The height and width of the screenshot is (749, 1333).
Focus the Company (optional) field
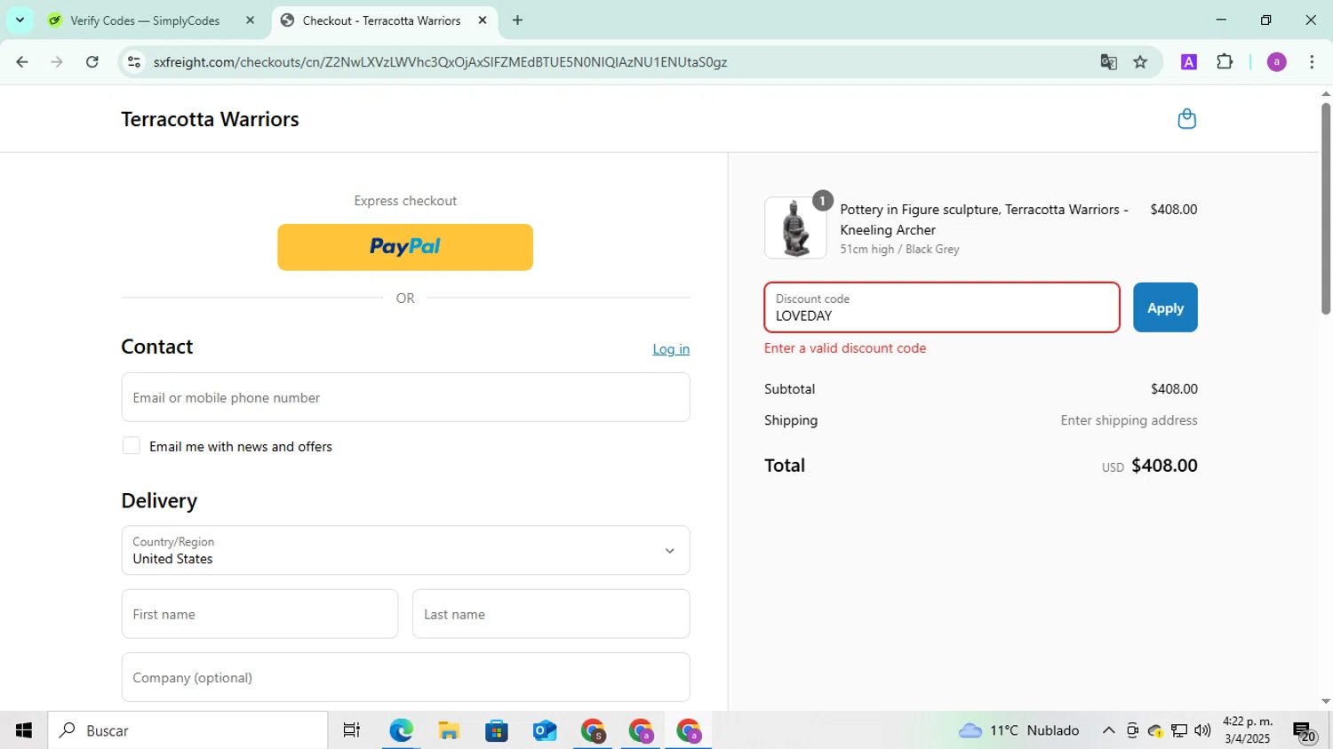click(x=405, y=677)
